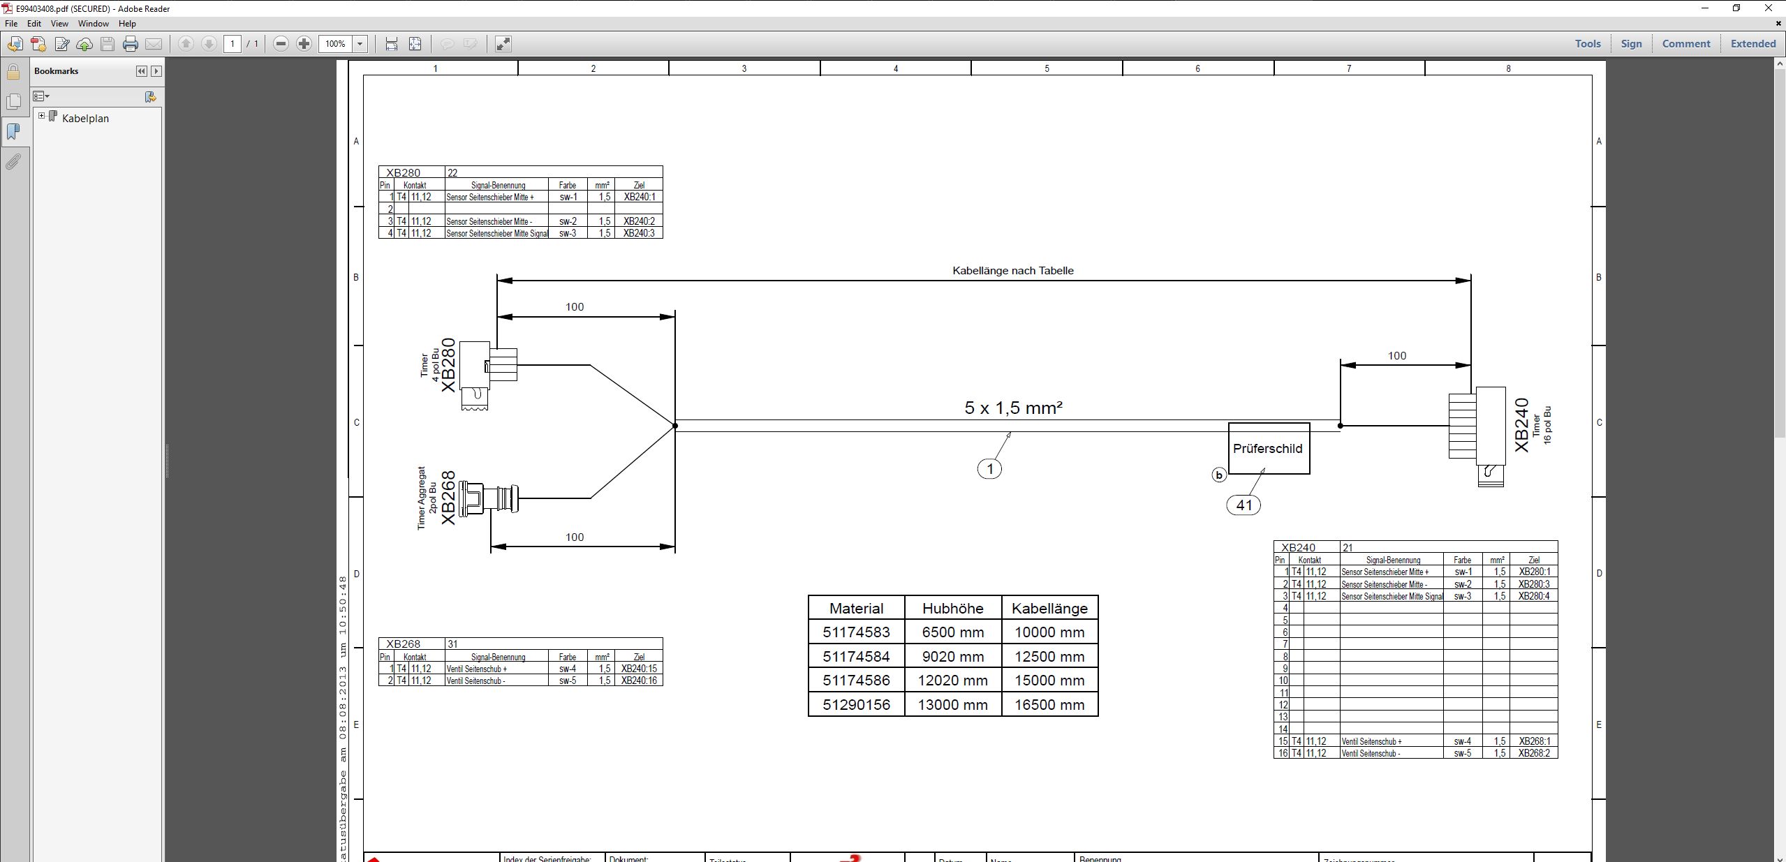Click 'Ventil Seitenschub +' in XB268 table
Image resolution: width=1786 pixels, height=862 pixels.
[x=496, y=669]
